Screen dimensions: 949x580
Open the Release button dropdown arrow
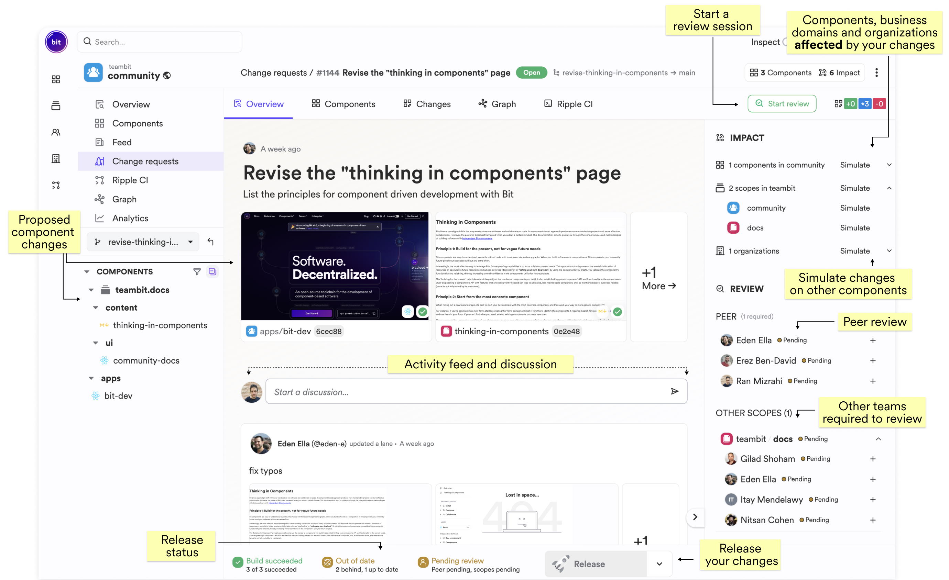tap(659, 564)
